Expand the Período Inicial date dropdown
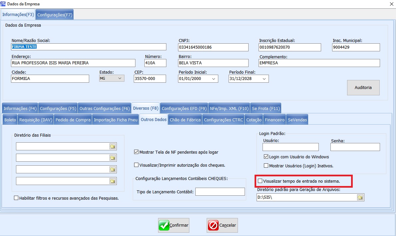396x236 pixels. click(x=214, y=79)
